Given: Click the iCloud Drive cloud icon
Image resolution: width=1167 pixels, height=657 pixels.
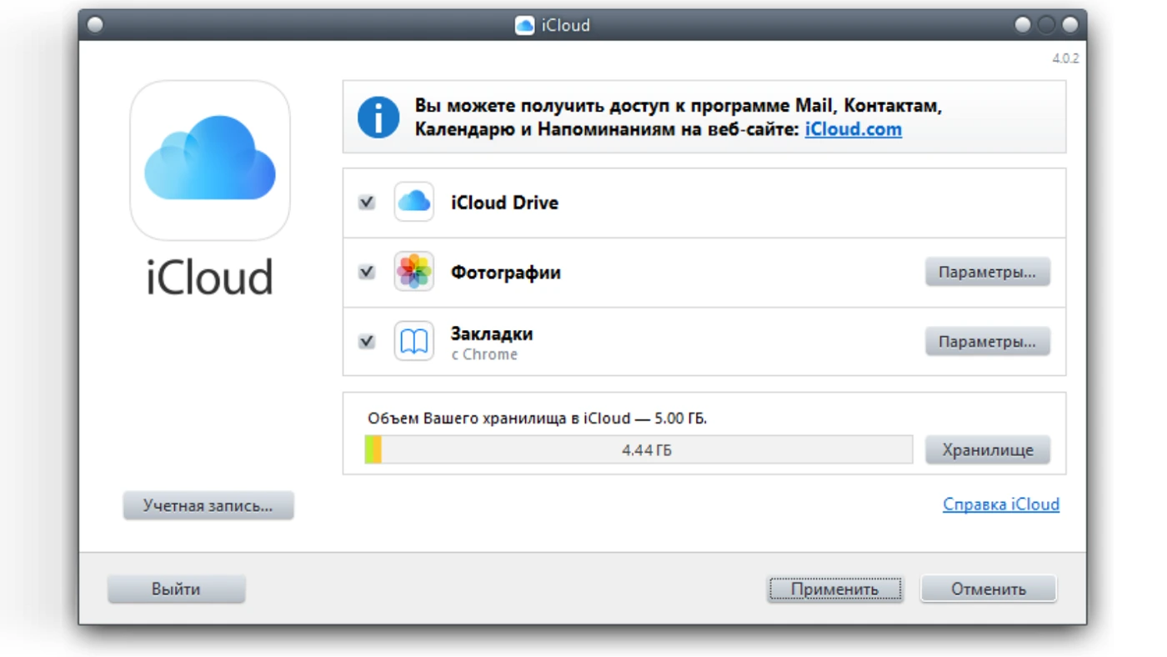Looking at the screenshot, I should tap(414, 202).
